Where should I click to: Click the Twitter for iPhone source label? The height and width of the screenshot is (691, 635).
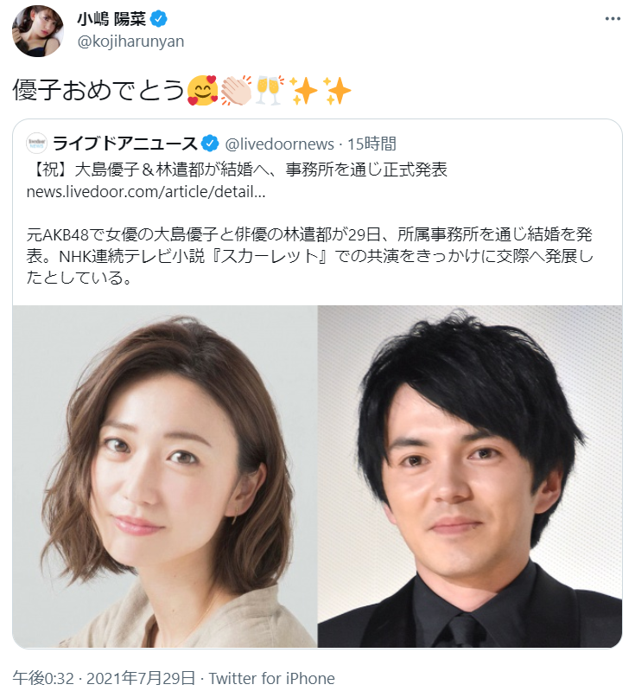pyautogui.click(x=271, y=678)
